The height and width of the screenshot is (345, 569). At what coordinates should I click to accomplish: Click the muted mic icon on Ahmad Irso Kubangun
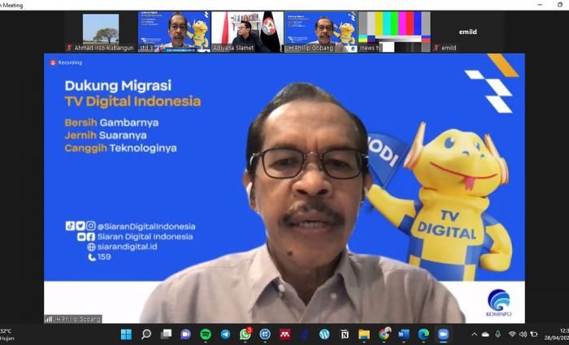pos(69,48)
